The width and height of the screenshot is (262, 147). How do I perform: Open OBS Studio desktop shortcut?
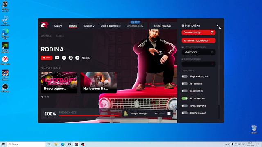pyautogui.click(x=5, y=88)
